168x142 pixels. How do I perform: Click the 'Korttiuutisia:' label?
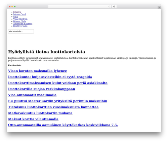[15, 65]
